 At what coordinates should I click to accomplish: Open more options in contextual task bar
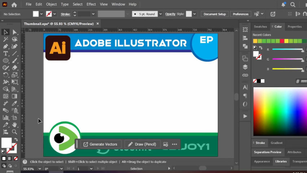pyautogui.click(x=174, y=144)
